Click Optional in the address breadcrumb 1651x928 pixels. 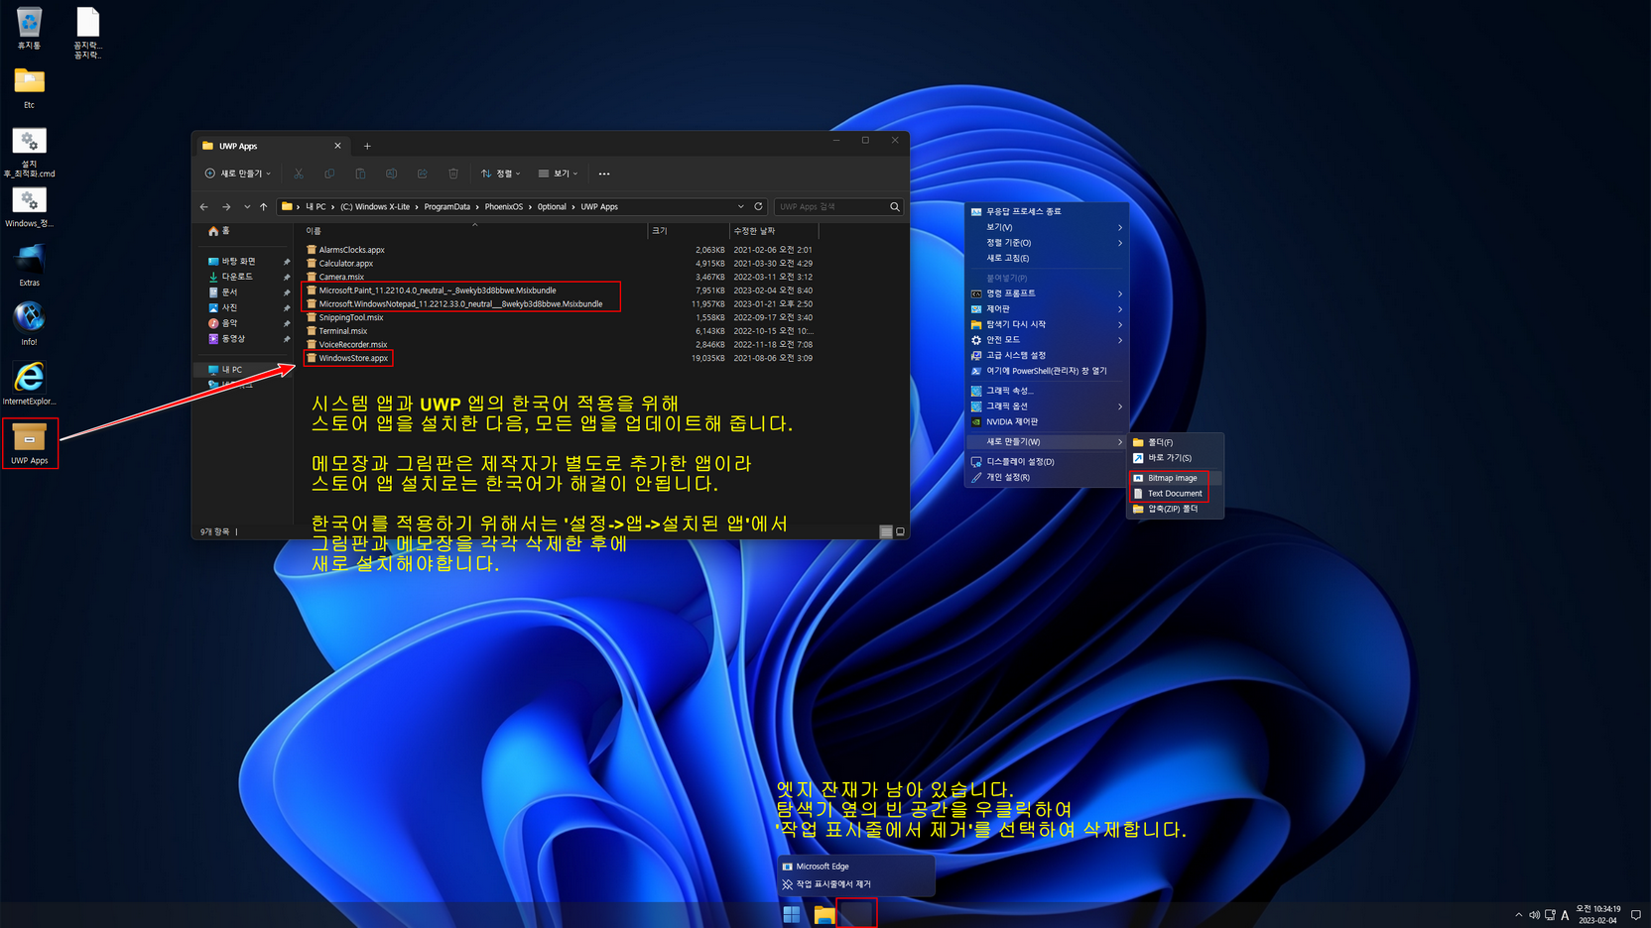pyautogui.click(x=552, y=207)
